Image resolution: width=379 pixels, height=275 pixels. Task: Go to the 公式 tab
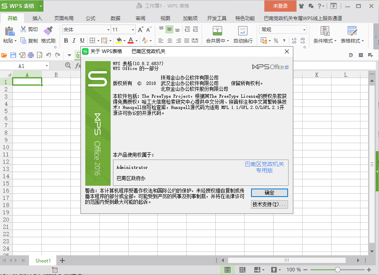coord(91,18)
